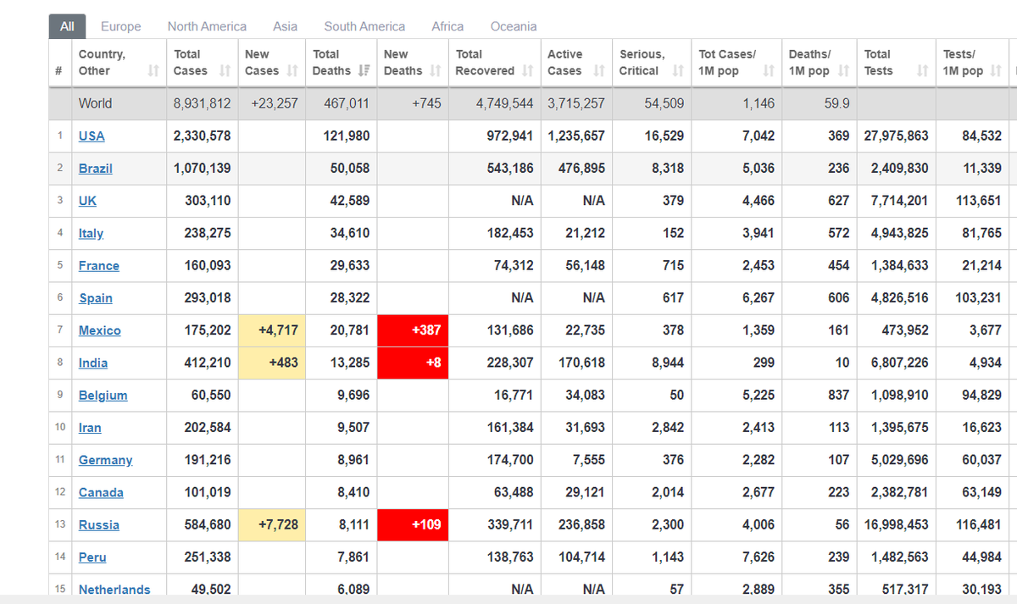Screen dimensions: 1017x604
Task: Sort by New Deaths column arrows
Action: (436, 71)
